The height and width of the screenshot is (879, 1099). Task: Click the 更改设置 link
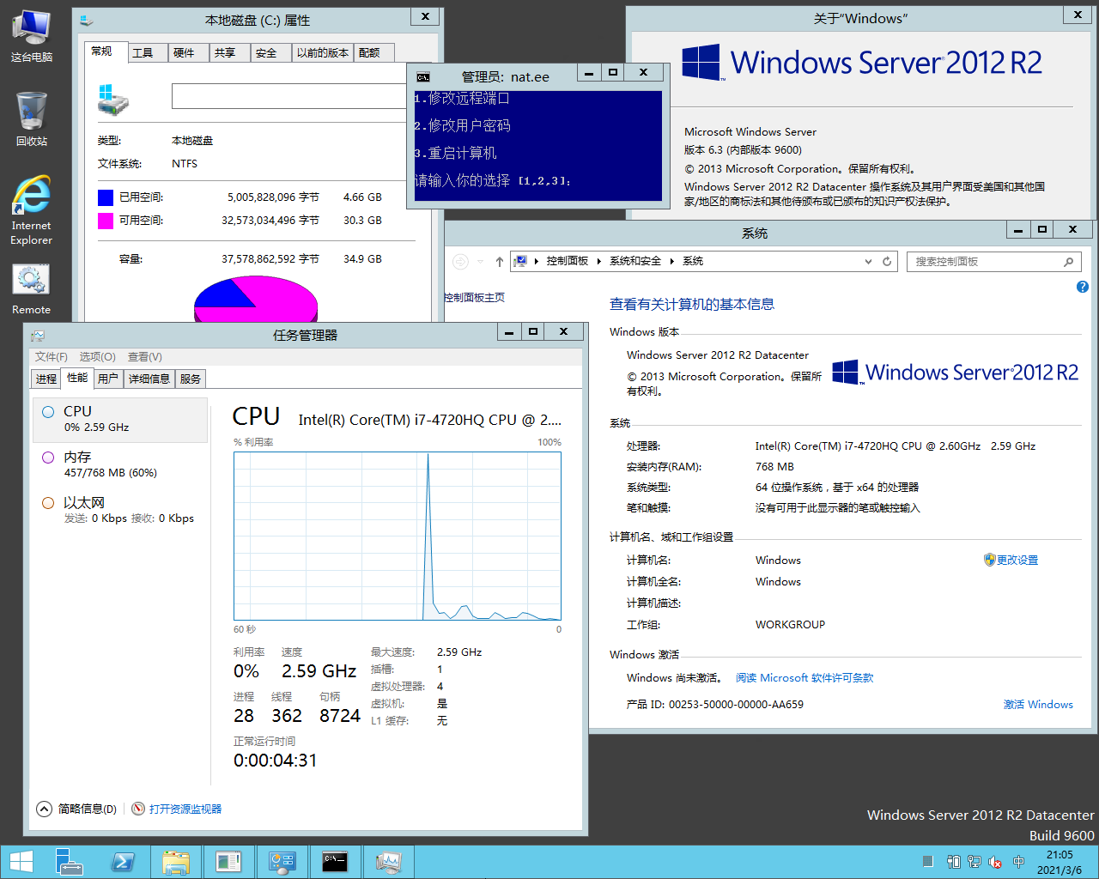coord(1017,560)
